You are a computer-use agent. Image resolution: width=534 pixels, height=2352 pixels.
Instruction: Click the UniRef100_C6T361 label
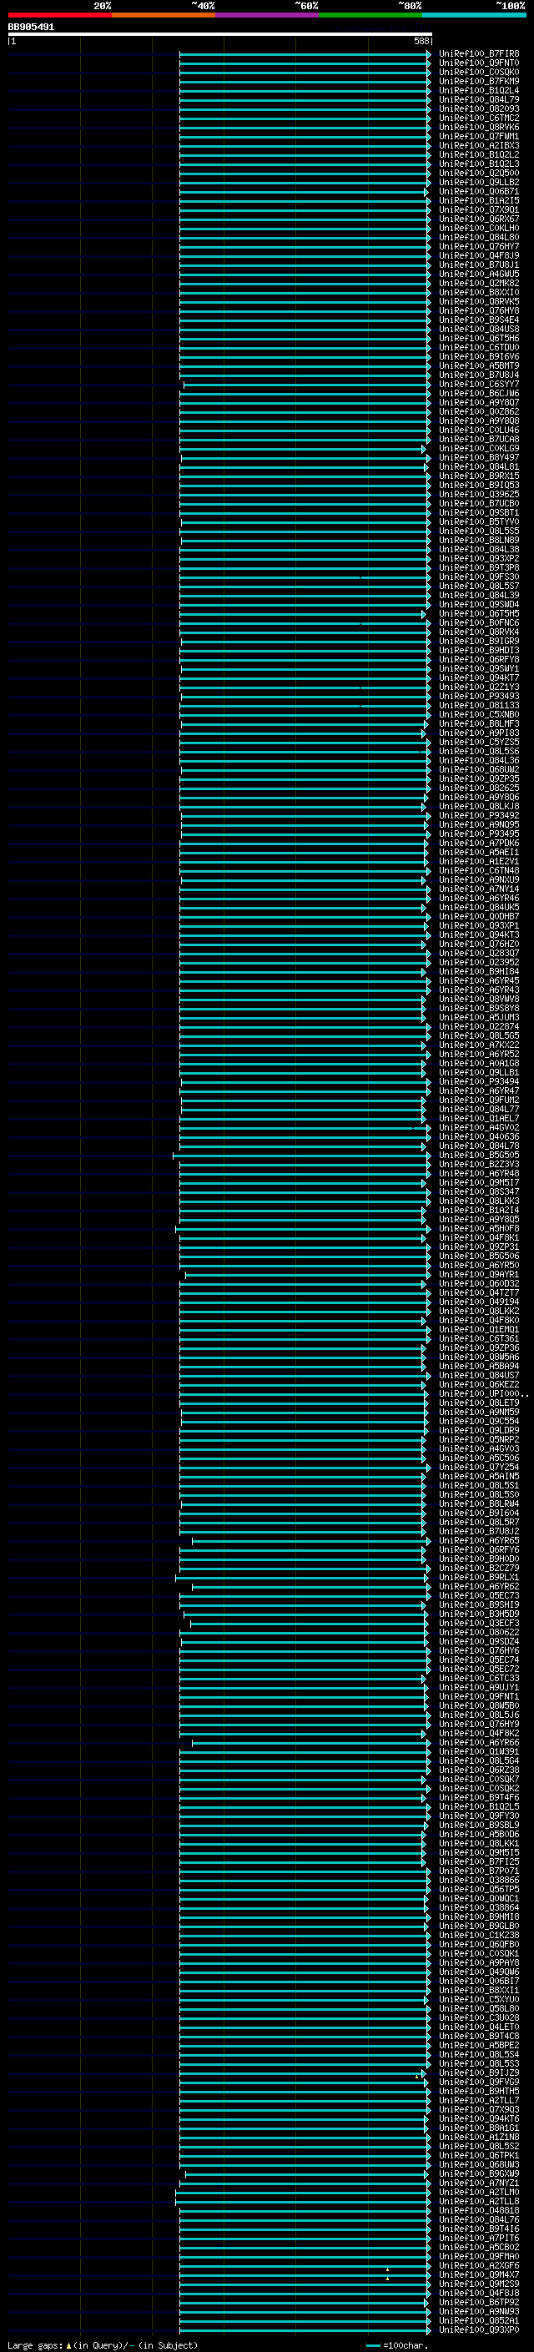point(478,1338)
